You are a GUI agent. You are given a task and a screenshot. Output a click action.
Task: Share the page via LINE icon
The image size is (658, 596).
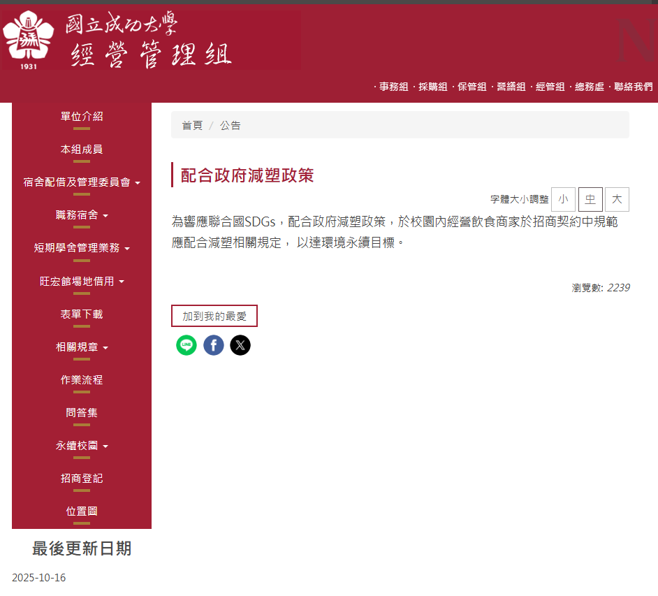point(187,345)
